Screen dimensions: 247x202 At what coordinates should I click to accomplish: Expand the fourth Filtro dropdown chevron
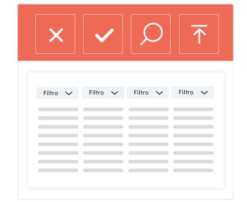coord(204,93)
